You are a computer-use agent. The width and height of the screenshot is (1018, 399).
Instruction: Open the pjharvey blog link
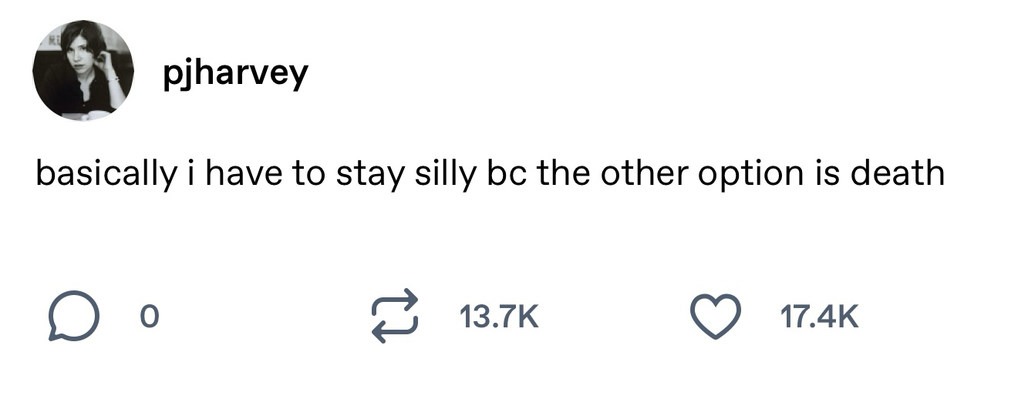235,73
